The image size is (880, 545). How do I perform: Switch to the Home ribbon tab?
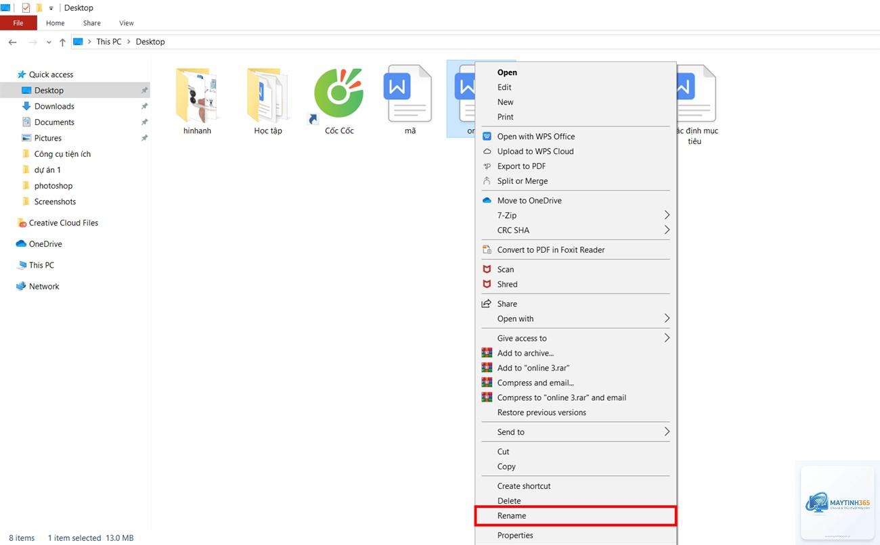pyautogui.click(x=56, y=23)
